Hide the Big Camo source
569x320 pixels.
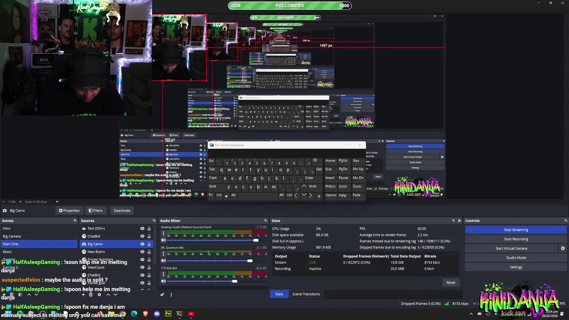142,244
